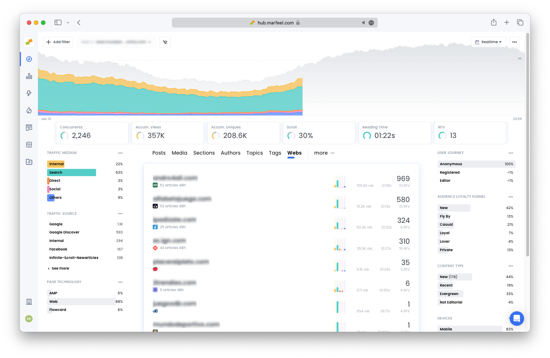This screenshot has height=358, width=550.
Task: Open the layout dashboard sidebar icon
Action: pyautogui.click(x=29, y=128)
